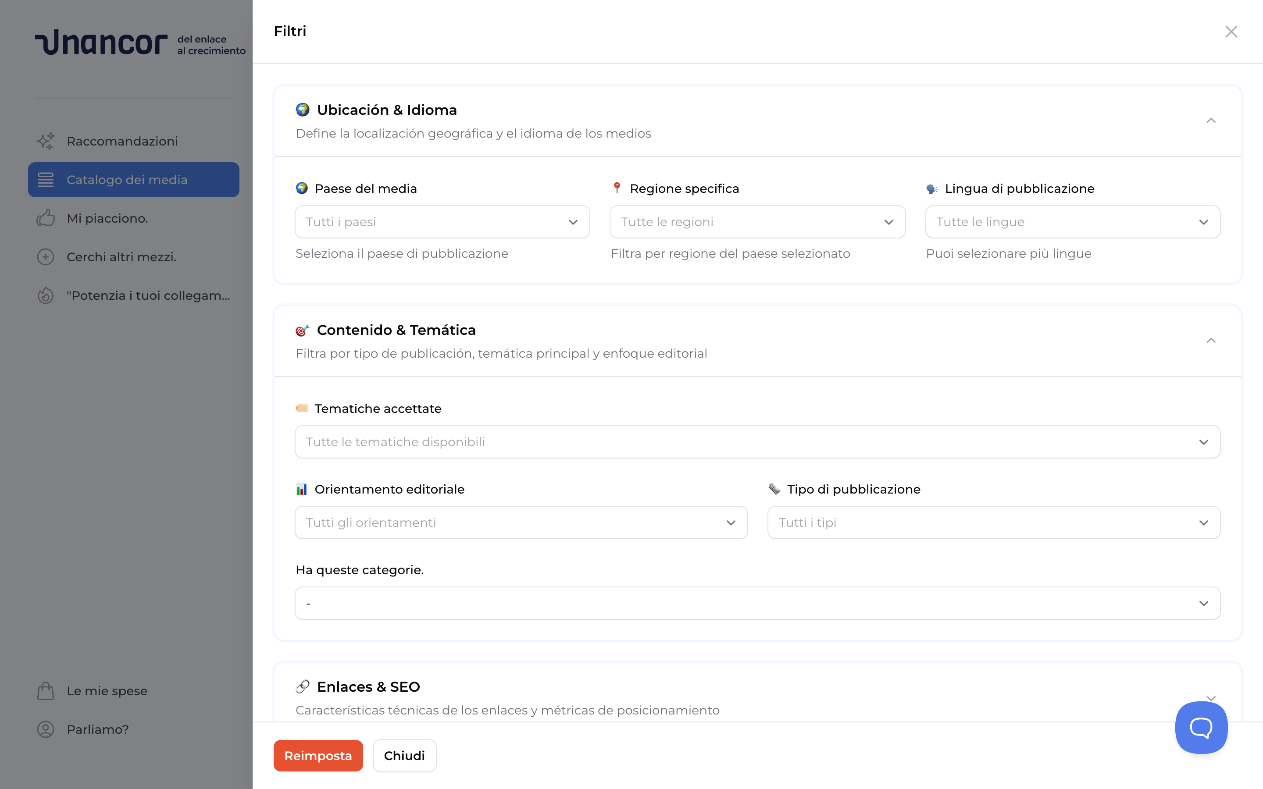The image size is (1263, 789).
Task: Click the link icon next to Enlaces & SEO
Action: click(x=303, y=686)
